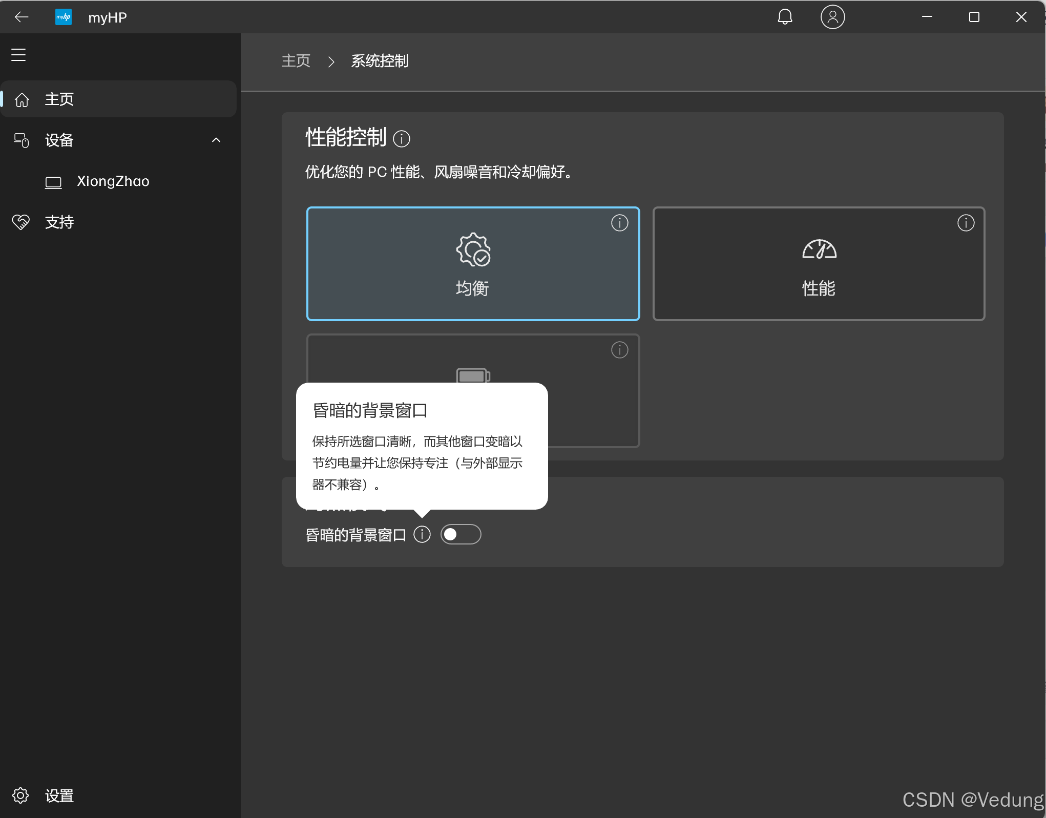
Task: Open 主页 in the sidebar
Action: point(59,99)
